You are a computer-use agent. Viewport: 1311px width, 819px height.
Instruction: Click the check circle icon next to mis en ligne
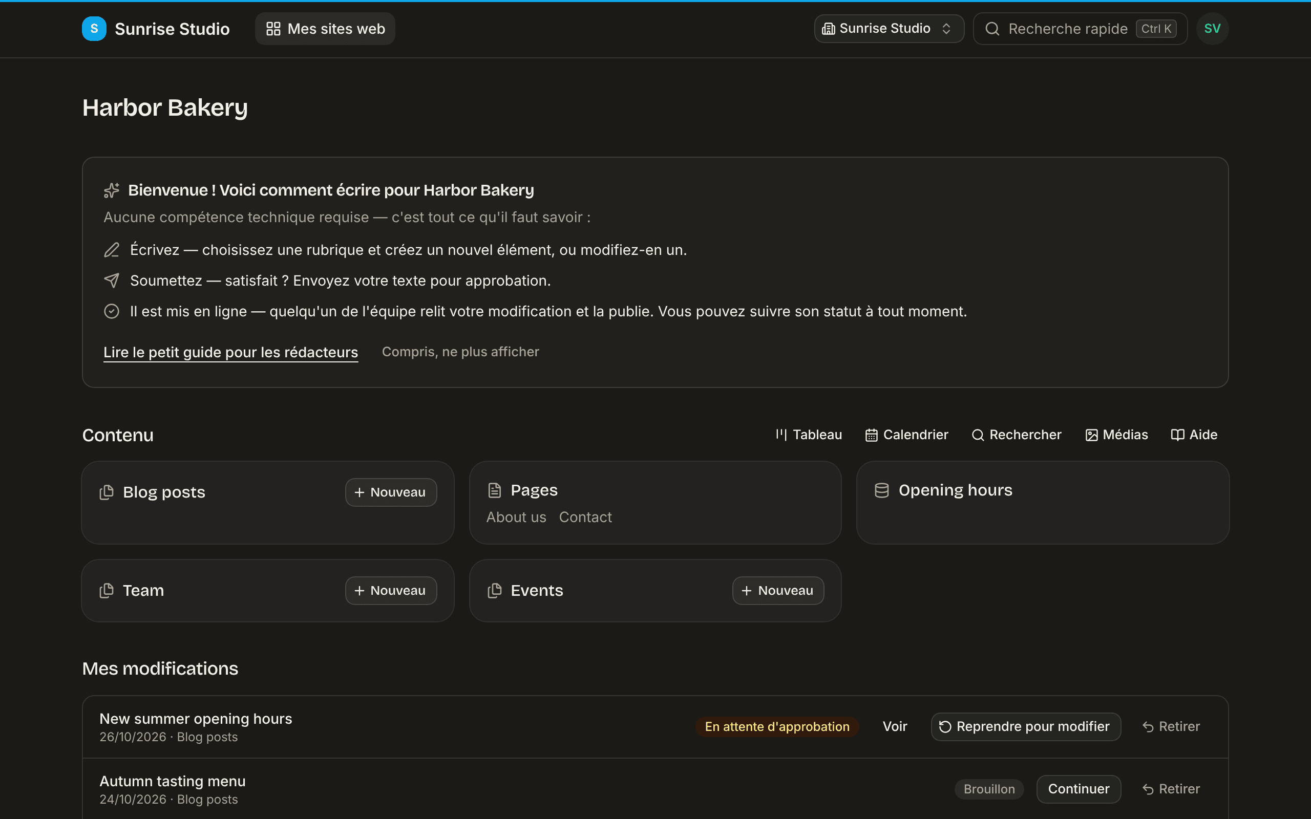(112, 311)
